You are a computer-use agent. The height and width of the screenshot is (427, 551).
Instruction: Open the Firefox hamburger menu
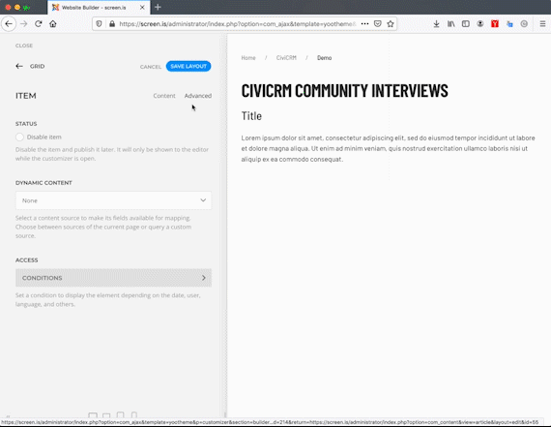542,24
